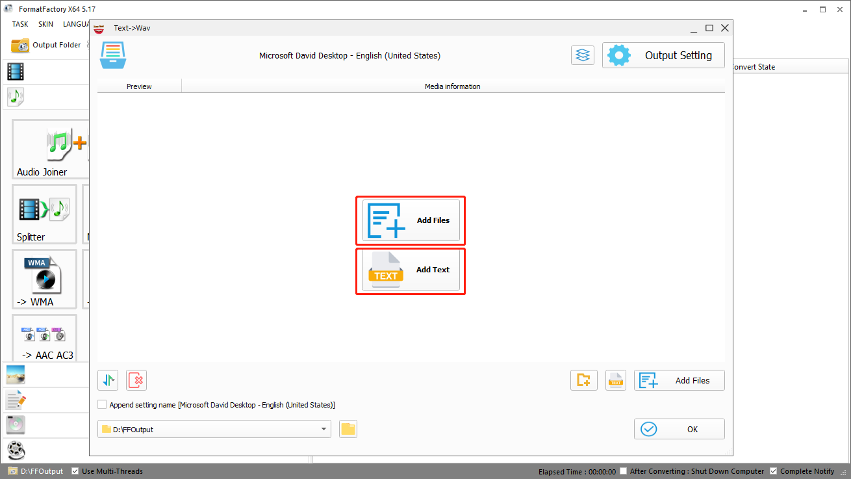Select the Splitter tool
The width and height of the screenshot is (851, 479).
point(44,214)
